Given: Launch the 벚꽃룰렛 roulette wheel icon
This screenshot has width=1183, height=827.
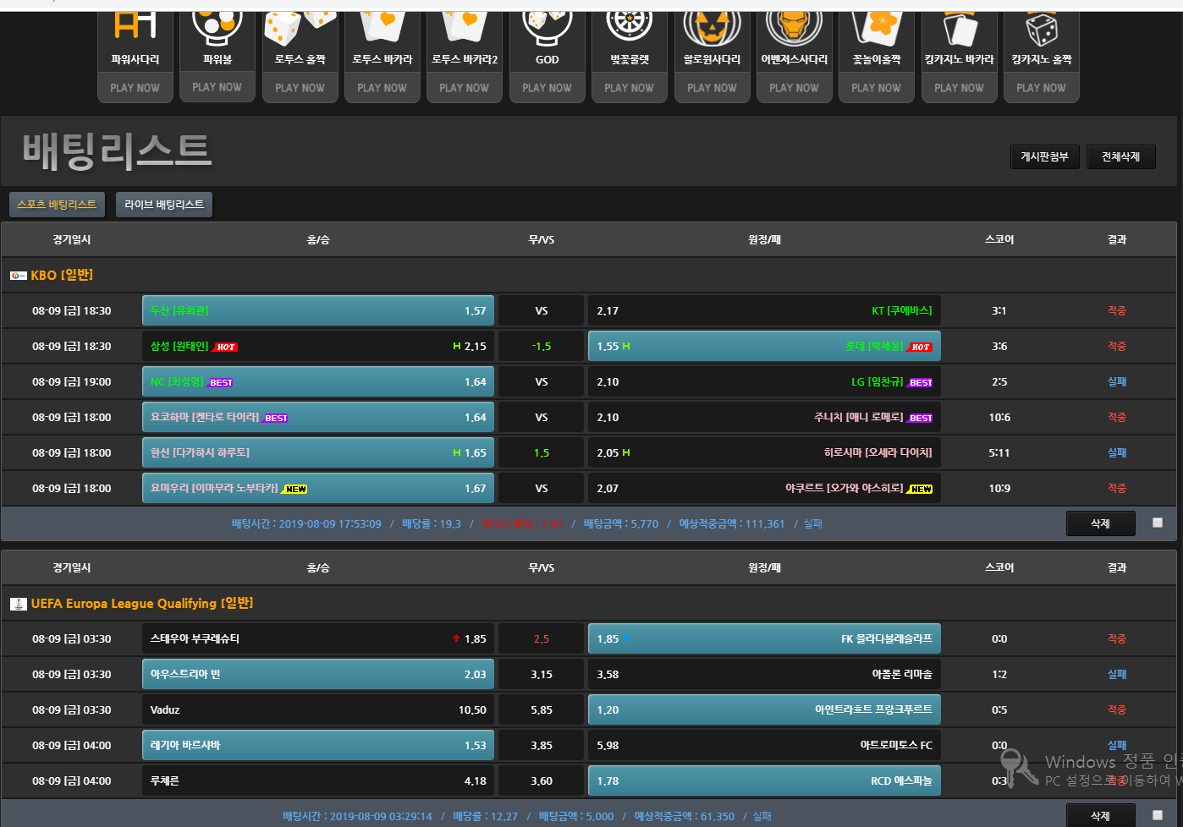Looking at the screenshot, I should 630,27.
